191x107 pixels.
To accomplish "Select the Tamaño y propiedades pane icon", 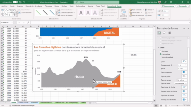I will point(169,33).
